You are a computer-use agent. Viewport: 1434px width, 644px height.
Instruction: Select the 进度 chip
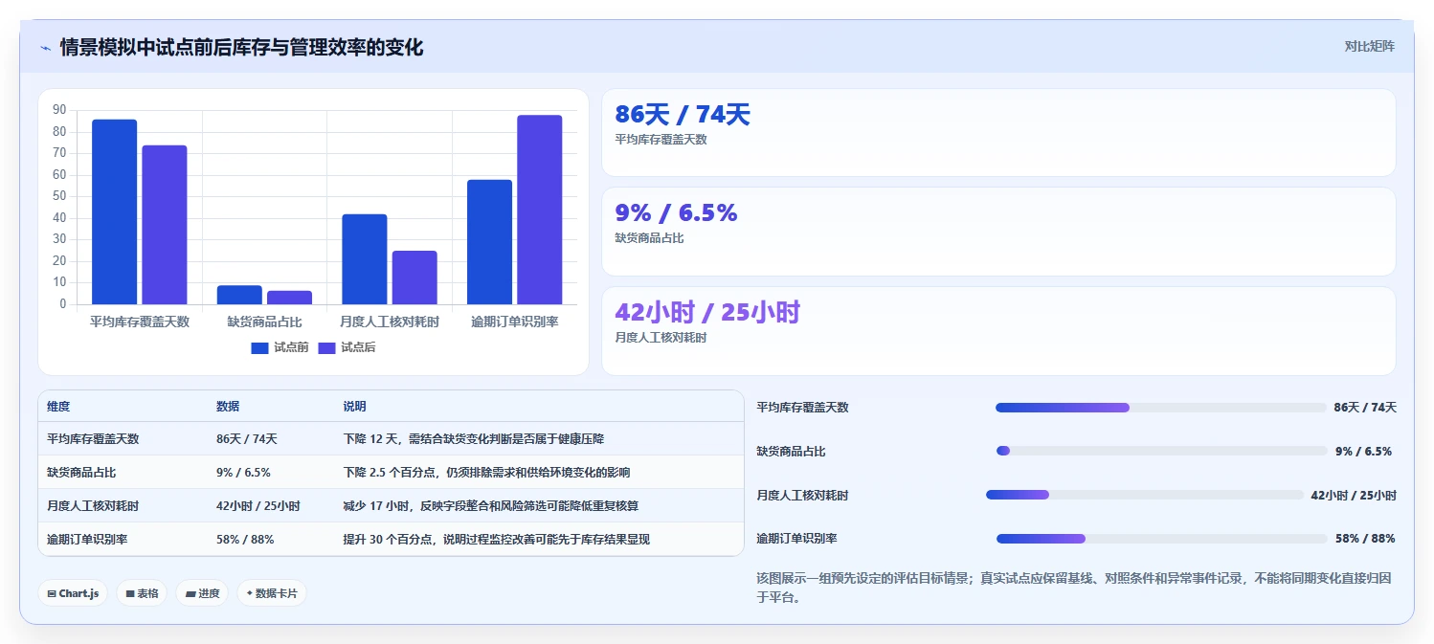click(202, 593)
